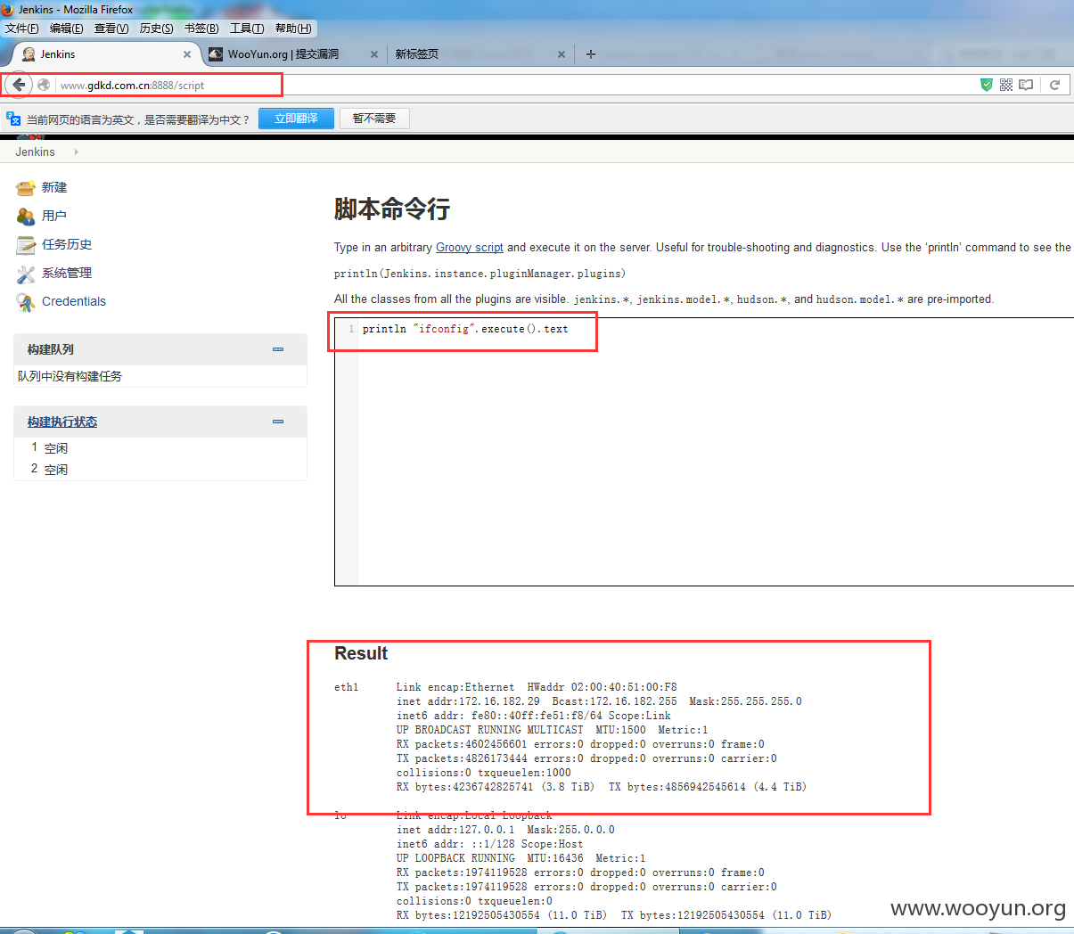Click the Jenkins breadcrumb link

pyautogui.click(x=35, y=152)
